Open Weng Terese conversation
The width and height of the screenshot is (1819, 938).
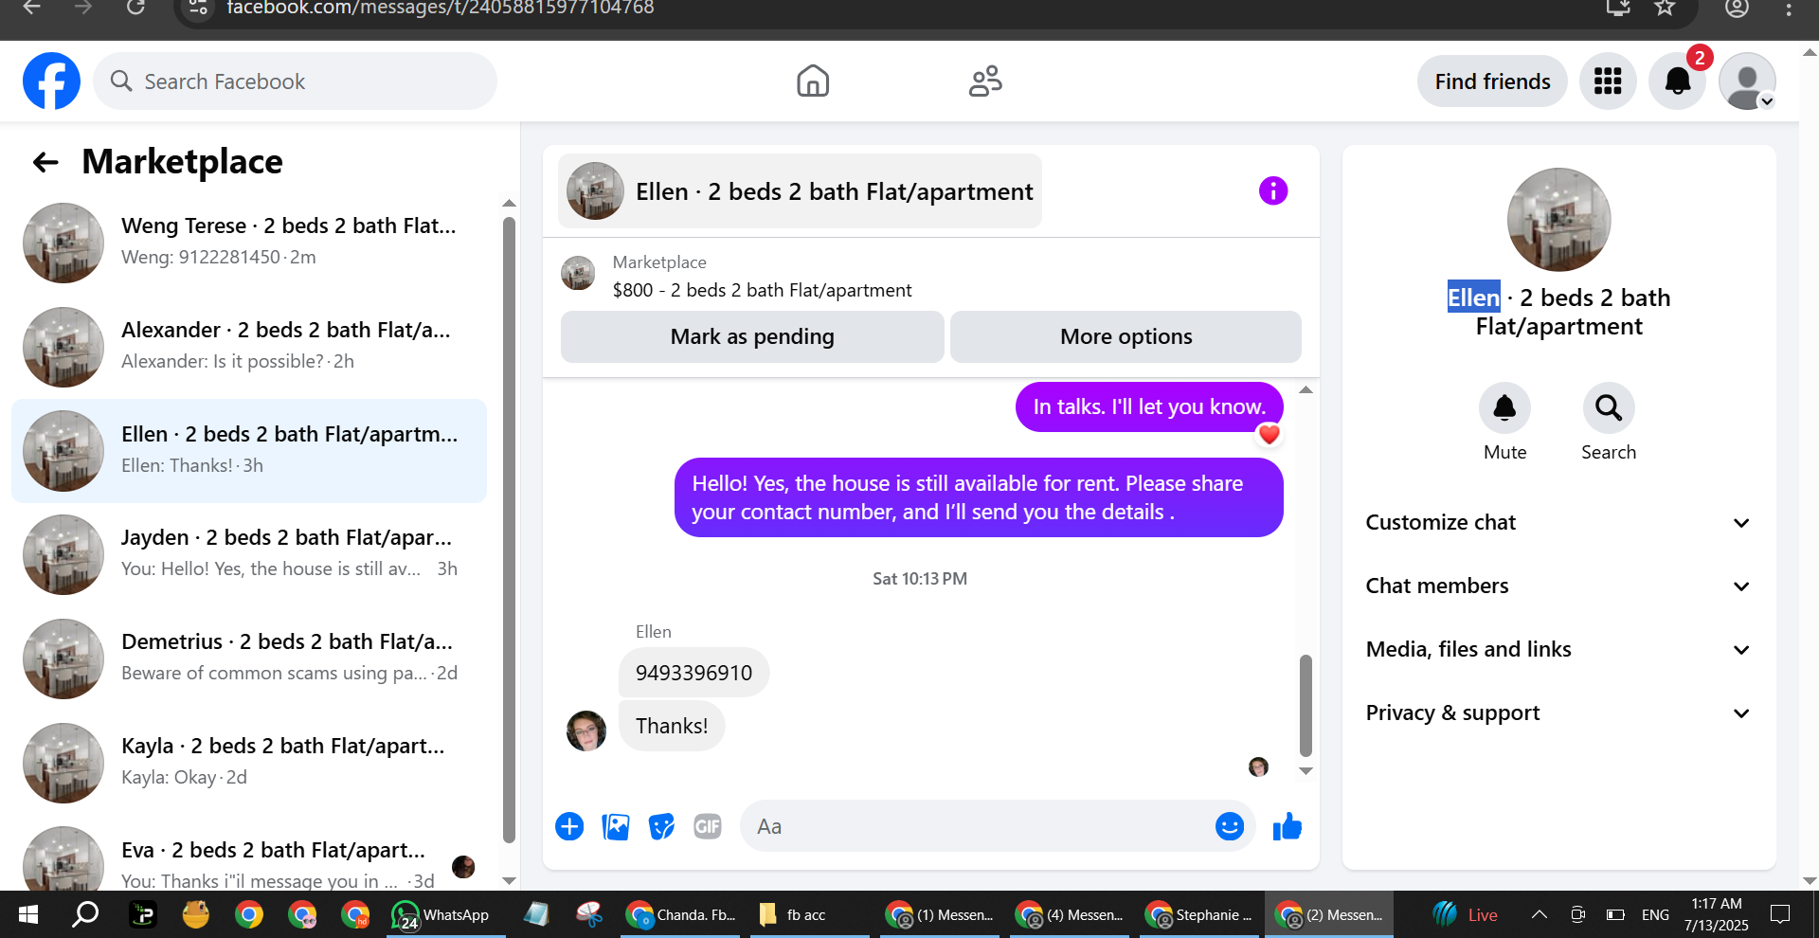(x=249, y=243)
